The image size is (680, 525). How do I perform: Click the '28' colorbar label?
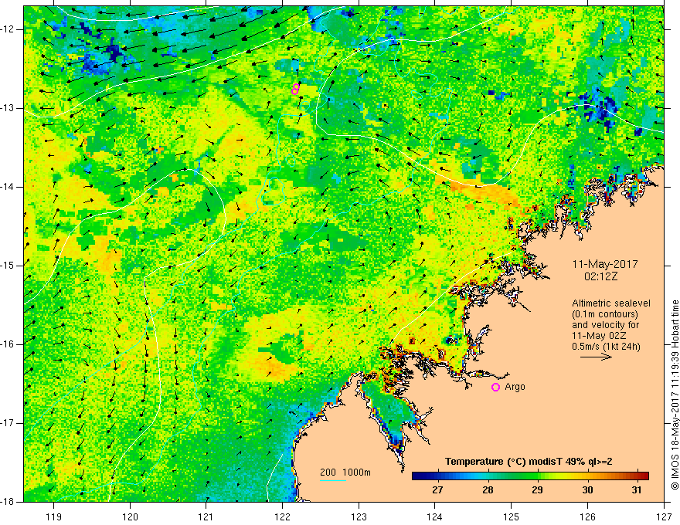(488, 490)
